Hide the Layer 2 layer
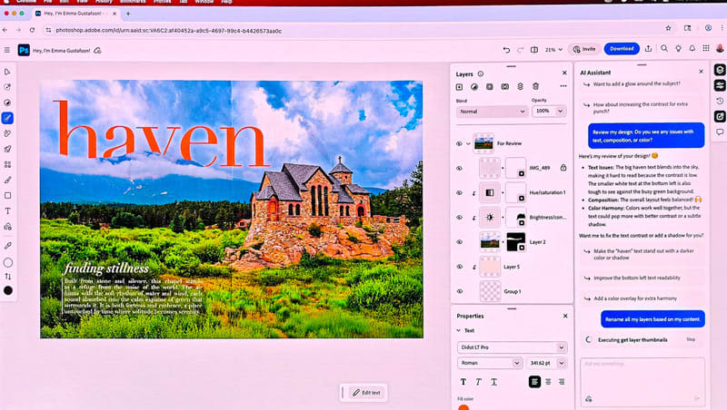This screenshot has width=727, height=410. pos(459,242)
